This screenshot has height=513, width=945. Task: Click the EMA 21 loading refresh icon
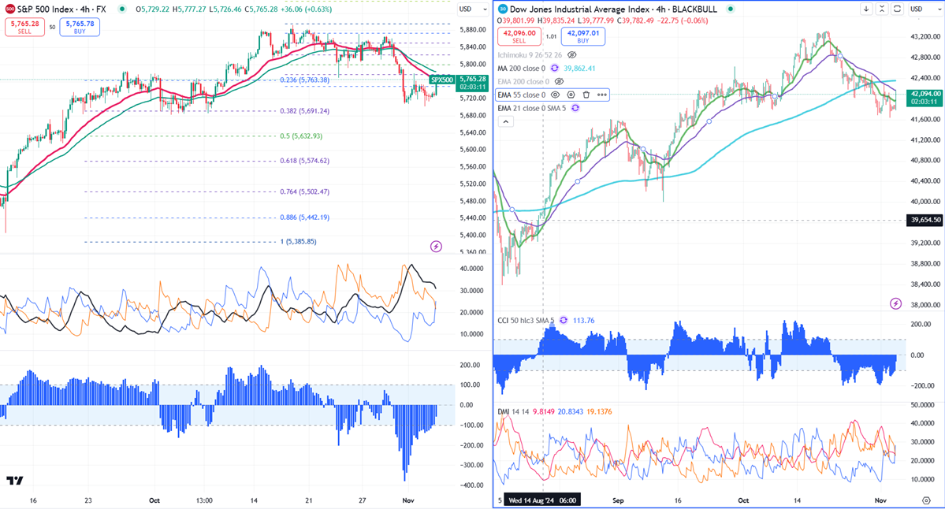(x=575, y=108)
